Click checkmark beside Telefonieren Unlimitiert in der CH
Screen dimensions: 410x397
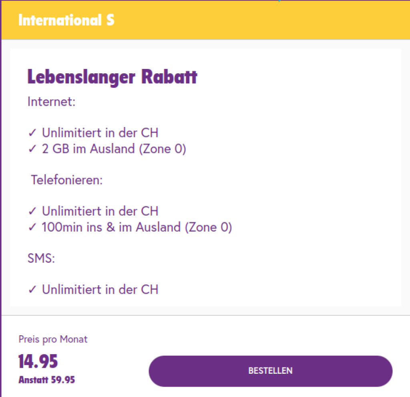32,211
